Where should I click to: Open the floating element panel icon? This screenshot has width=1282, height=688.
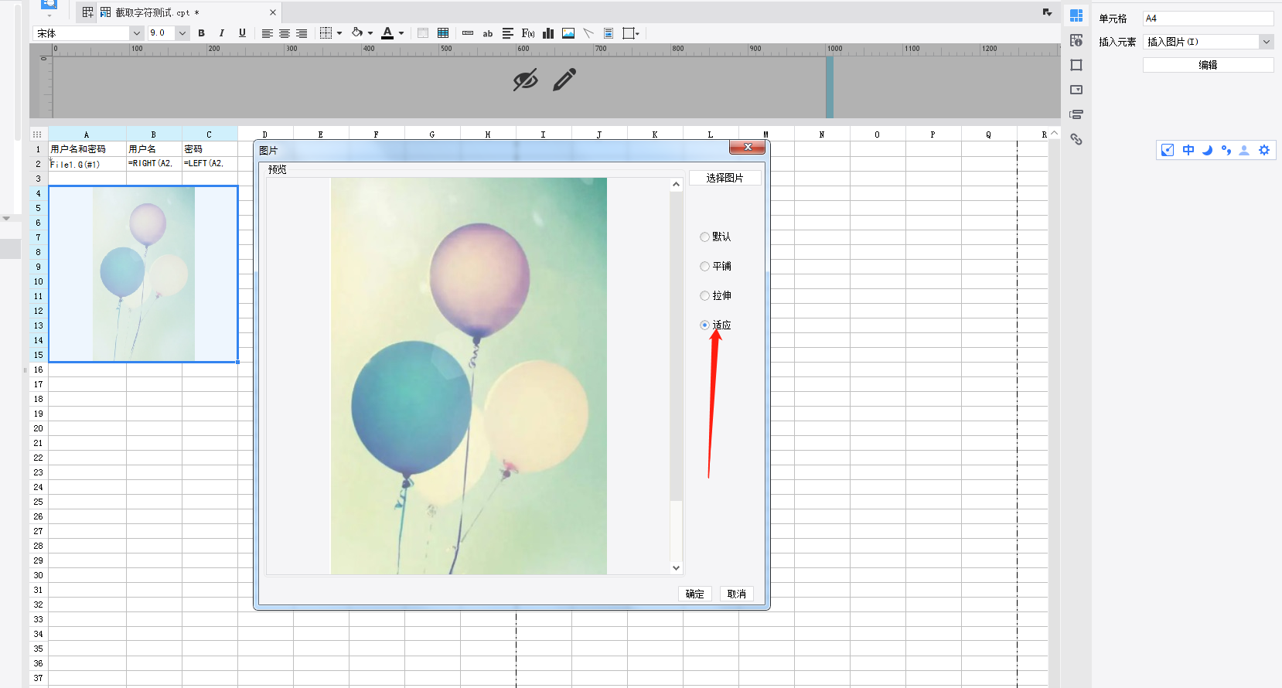pyautogui.click(x=1076, y=65)
